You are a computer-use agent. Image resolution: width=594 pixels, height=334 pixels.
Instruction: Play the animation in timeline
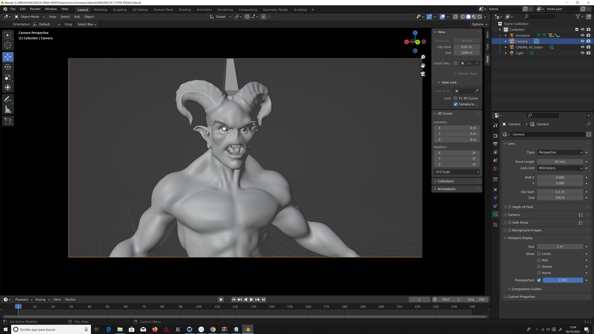[x=251, y=300]
